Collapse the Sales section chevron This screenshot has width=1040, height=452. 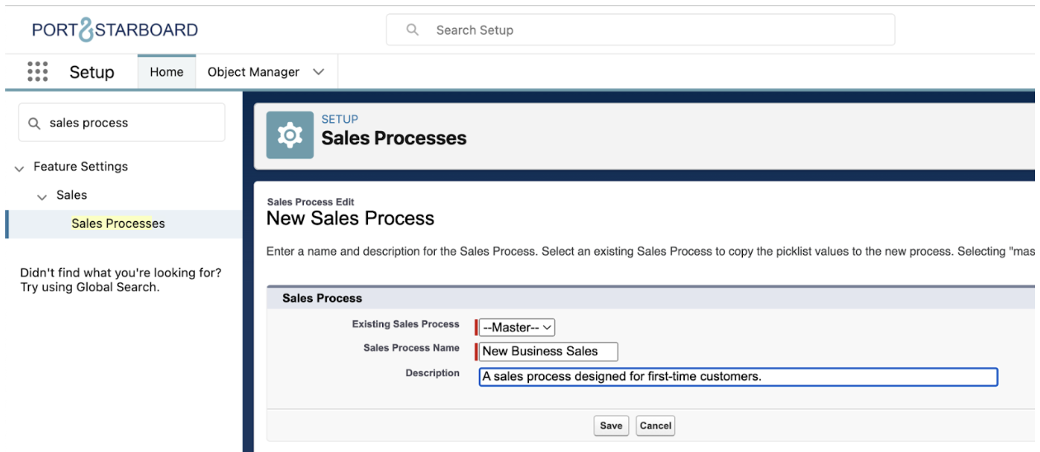42,196
